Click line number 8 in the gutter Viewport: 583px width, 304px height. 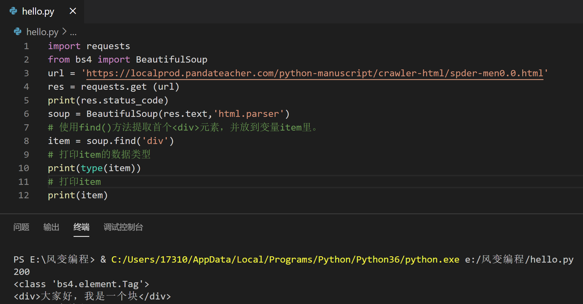[x=26, y=141]
